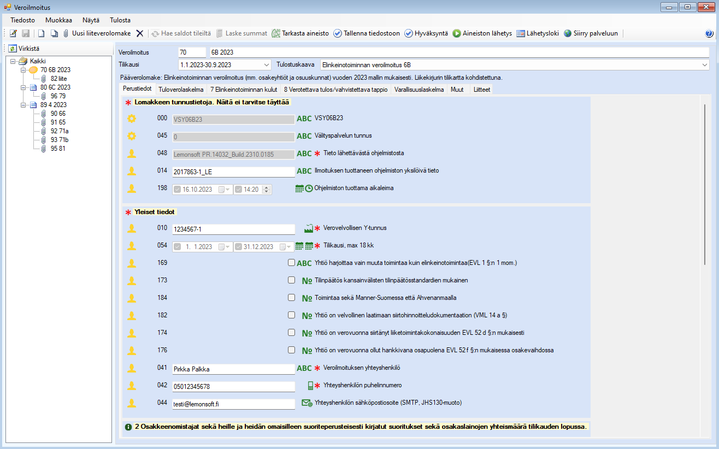
Task: Click Aineiston lähetys button
Action: point(482,33)
